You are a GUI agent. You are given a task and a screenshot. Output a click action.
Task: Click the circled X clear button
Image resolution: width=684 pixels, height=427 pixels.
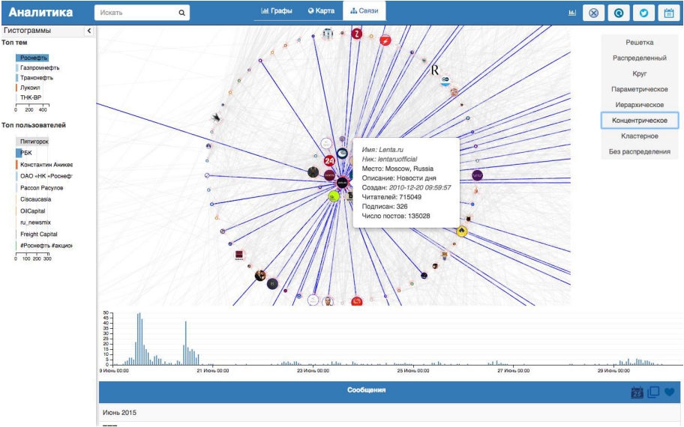pos(593,13)
